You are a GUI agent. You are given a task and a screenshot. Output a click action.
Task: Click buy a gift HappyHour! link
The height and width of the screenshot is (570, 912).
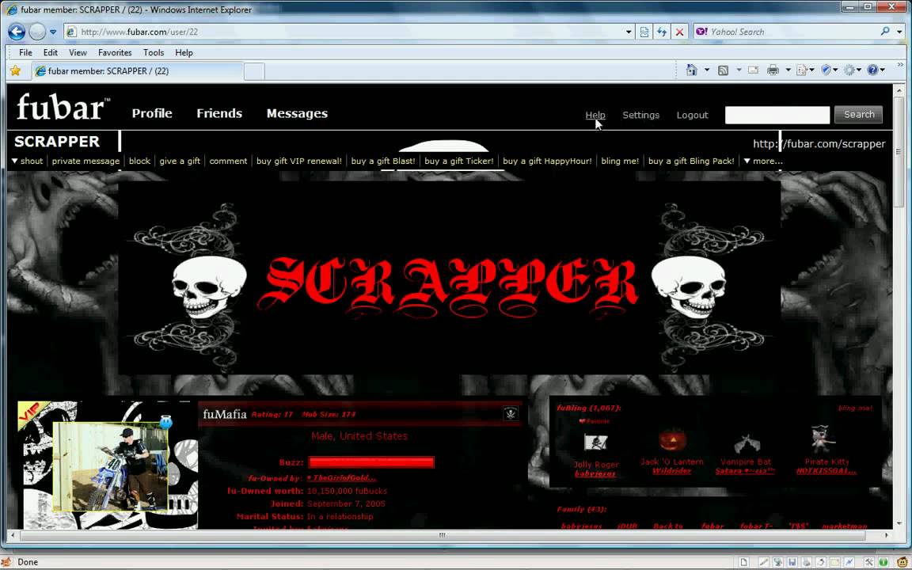click(x=547, y=161)
